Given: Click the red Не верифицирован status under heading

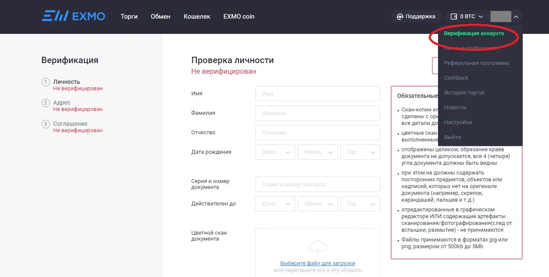Looking at the screenshot, I should 224,71.
